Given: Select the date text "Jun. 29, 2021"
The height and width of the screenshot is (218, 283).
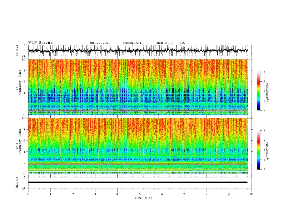Looking at the screenshot, I should point(100,43).
